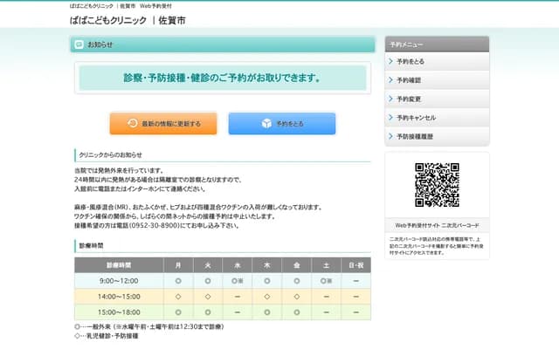
Task: Click the 14:00~15:00 row label in the timetable
Action: [x=119, y=297]
